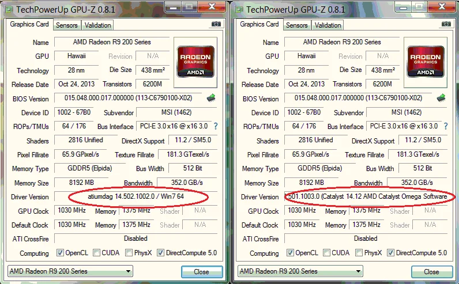
Task: Switch to Sensors tab in left window
Action: 67,25
